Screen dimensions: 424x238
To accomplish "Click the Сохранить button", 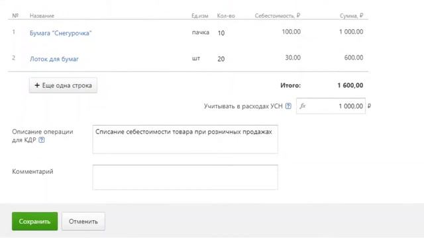I will tap(34, 221).
